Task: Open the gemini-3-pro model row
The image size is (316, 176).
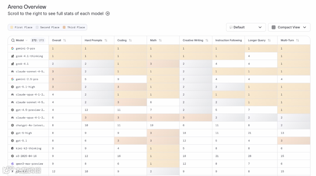Action: tap(25, 48)
